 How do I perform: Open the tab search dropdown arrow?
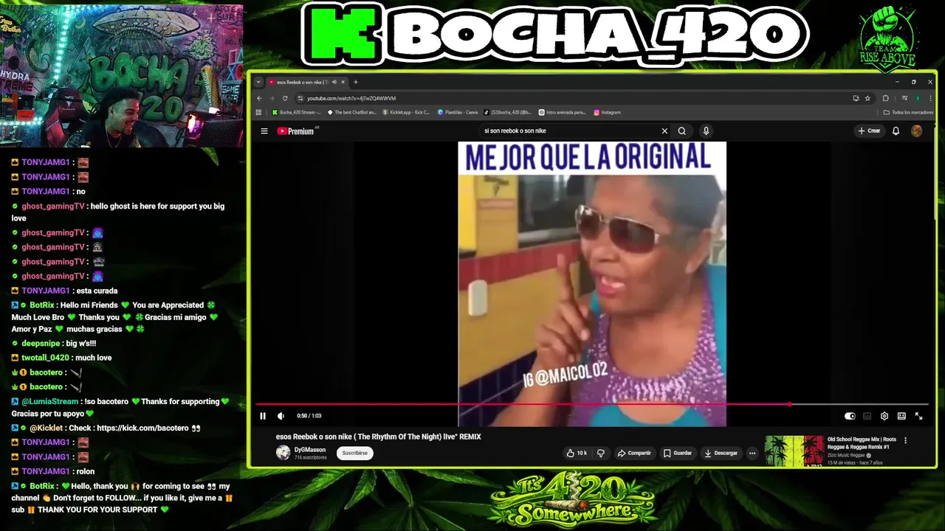click(258, 82)
